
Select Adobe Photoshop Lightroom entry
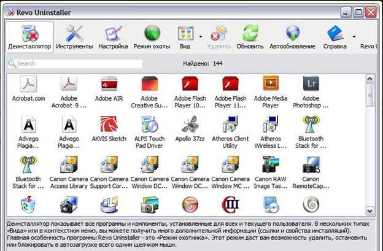pyautogui.click(x=311, y=92)
